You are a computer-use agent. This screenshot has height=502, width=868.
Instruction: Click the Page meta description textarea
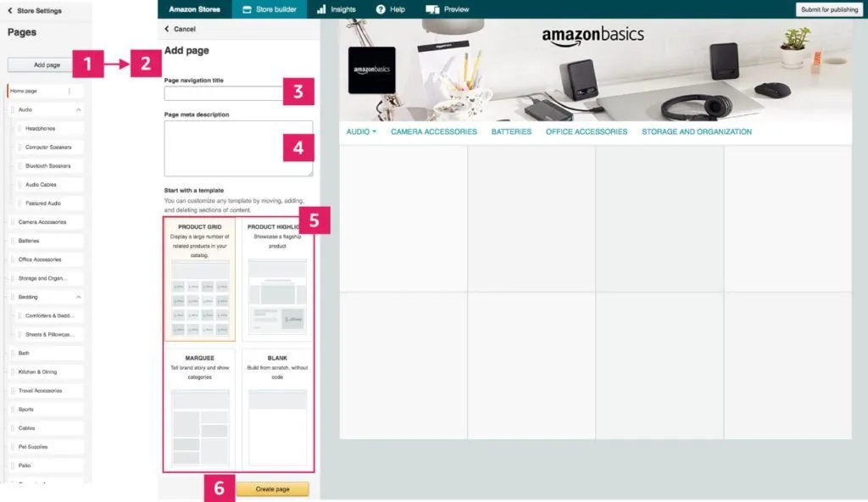click(x=238, y=148)
